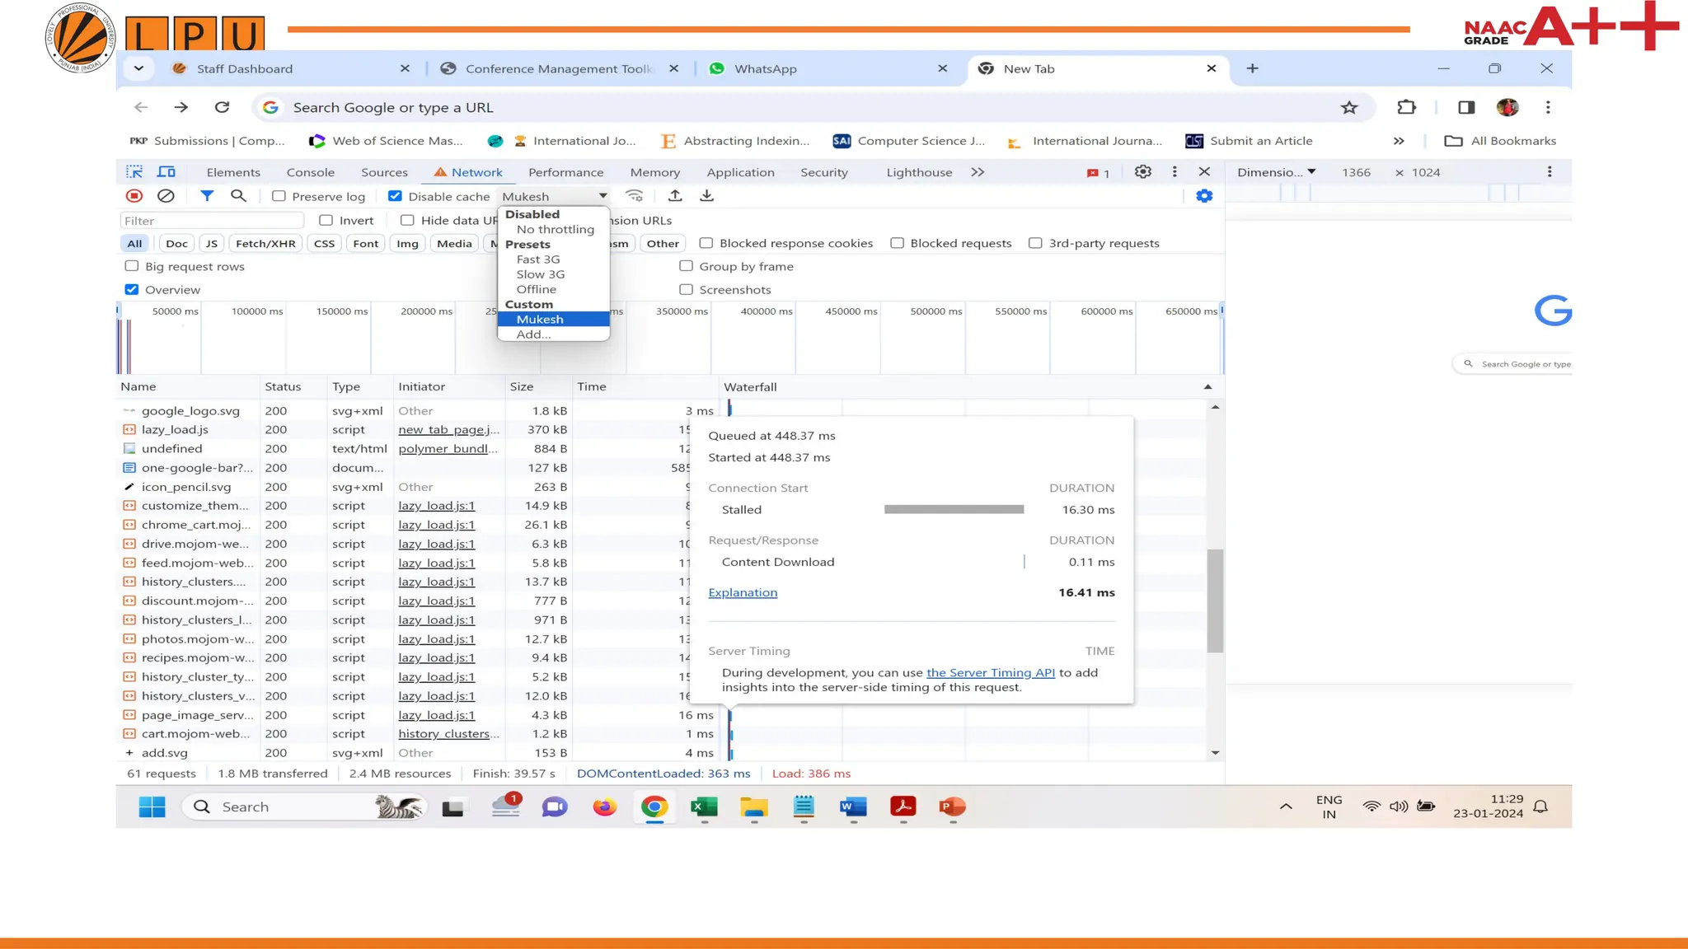Image resolution: width=1688 pixels, height=949 pixels.
Task: Select No throttling option
Action: coord(555,229)
